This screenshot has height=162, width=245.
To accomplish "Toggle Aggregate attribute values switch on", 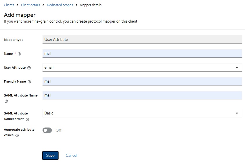I will pos(47,130).
